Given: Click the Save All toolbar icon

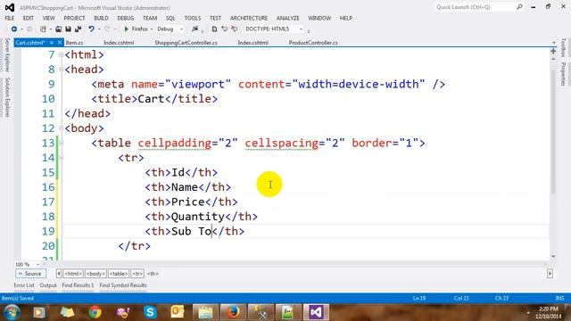Looking at the screenshot, I should coord(78,29).
